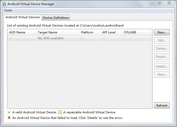Viewport: 177px width, 127px height.
Task: Maximize the AVD Manager window
Action: [x=160, y=3]
